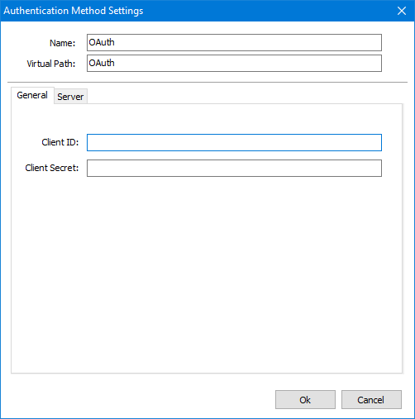
Task: Close the Authentication Method Settings window
Action: click(x=402, y=11)
